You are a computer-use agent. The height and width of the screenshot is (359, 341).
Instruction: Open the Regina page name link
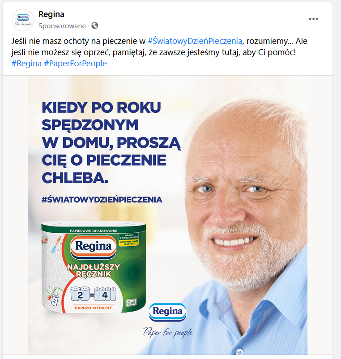click(51, 14)
